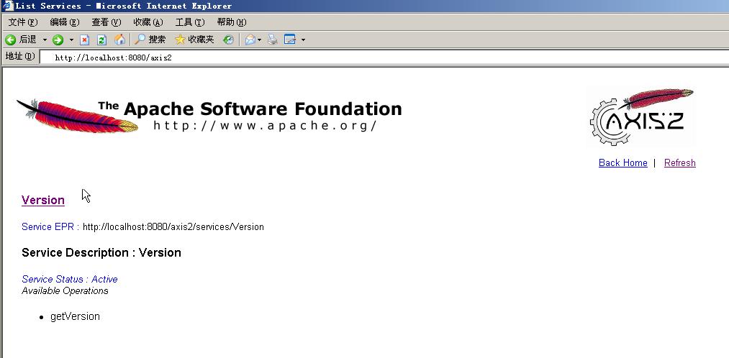Click the Stop loading icon
The height and width of the screenshot is (358, 729).
pyautogui.click(x=85, y=40)
